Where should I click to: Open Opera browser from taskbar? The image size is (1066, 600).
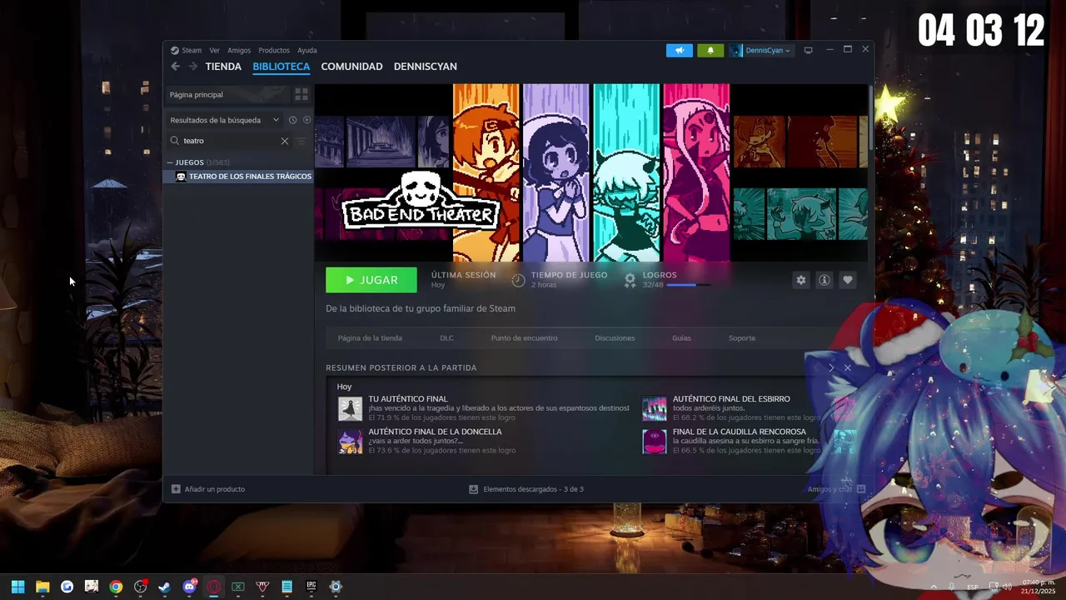(214, 587)
